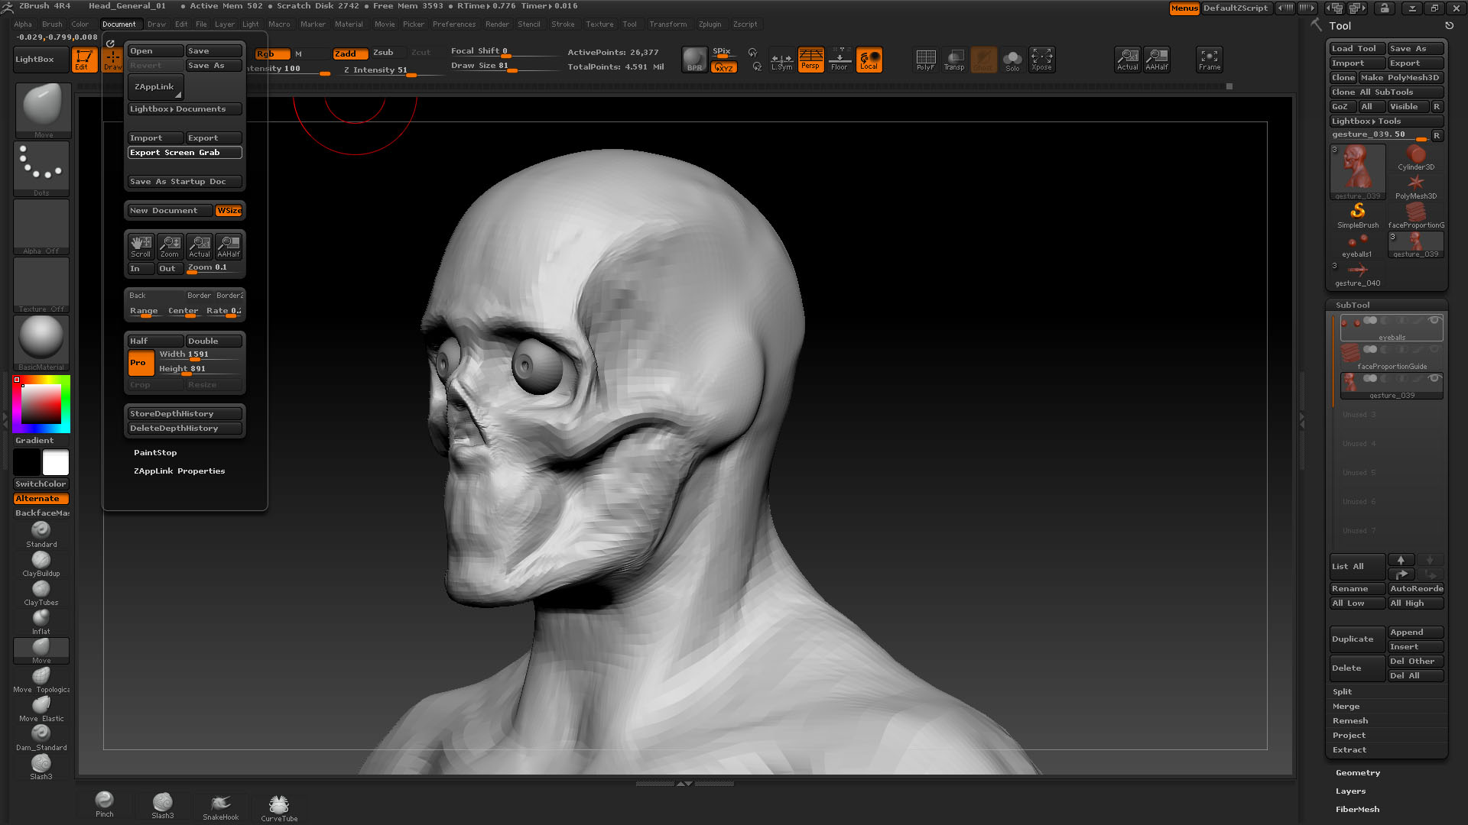Activate Edit mode icon
This screenshot has width=1468, height=825.
coord(83,60)
